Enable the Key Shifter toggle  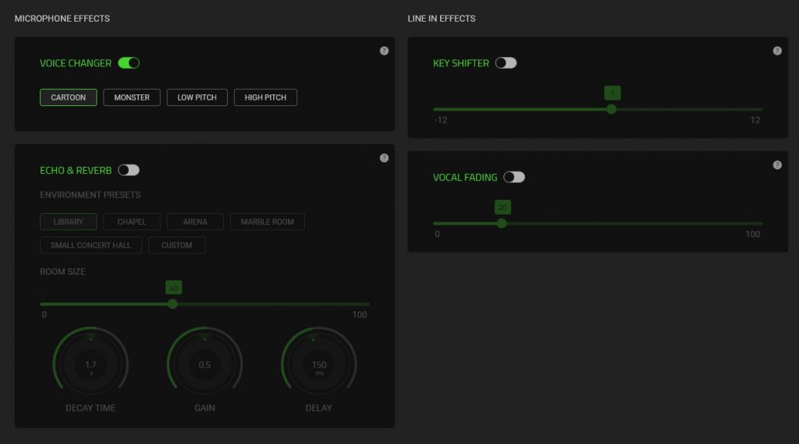[x=506, y=62]
